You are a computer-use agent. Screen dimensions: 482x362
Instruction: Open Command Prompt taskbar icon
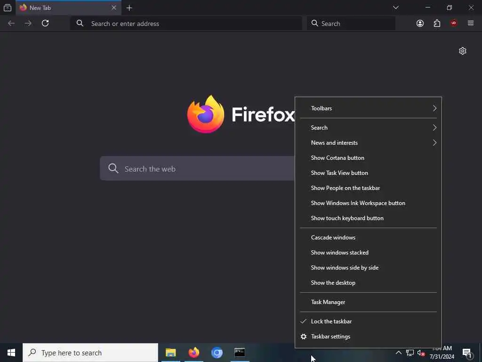coord(240,353)
